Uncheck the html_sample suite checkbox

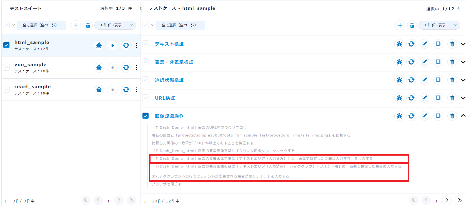pyautogui.click(x=6, y=45)
